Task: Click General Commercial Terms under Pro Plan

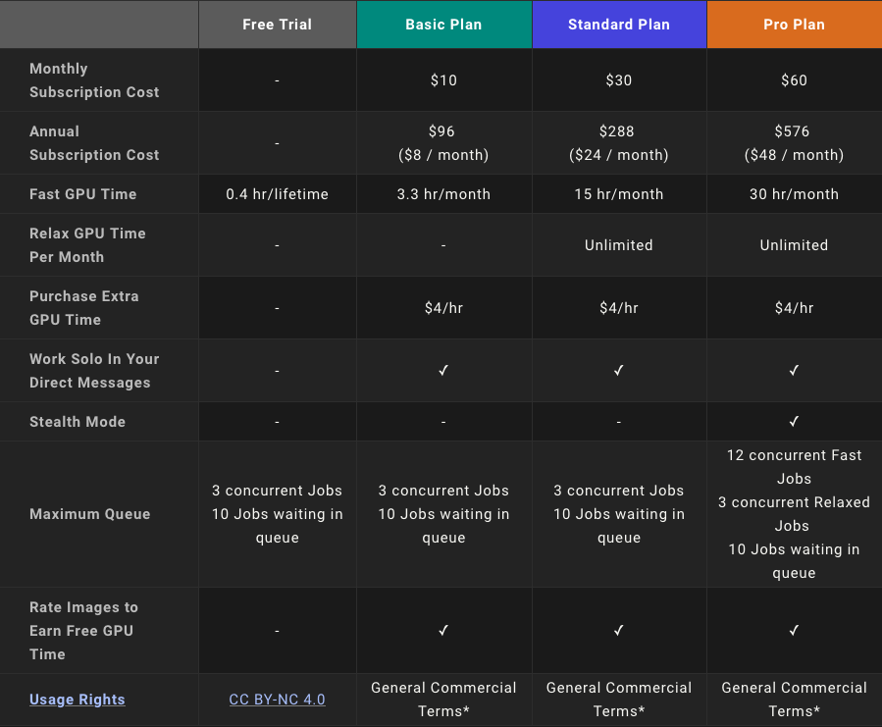Action: pos(795,700)
